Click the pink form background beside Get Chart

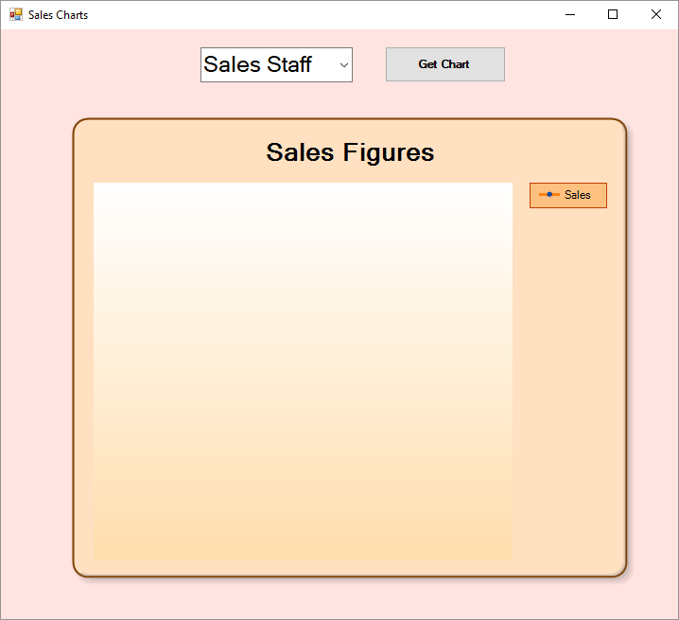pyautogui.click(x=586, y=64)
